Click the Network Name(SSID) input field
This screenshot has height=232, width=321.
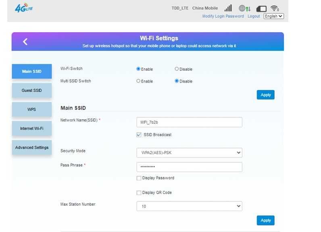[189, 122]
